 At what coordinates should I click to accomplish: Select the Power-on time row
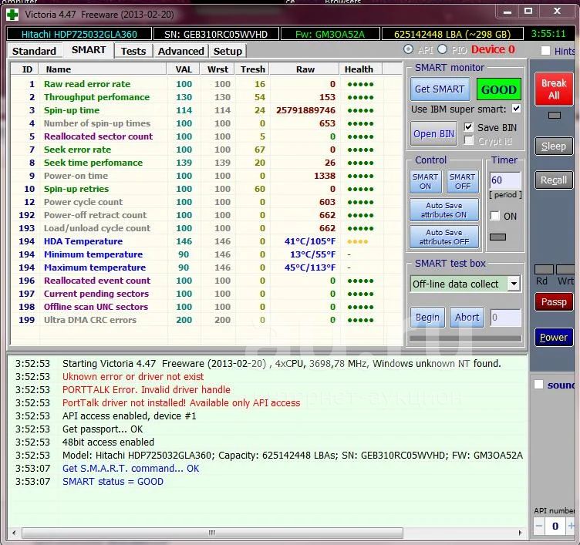pyautogui.click(x=207, y=176)
